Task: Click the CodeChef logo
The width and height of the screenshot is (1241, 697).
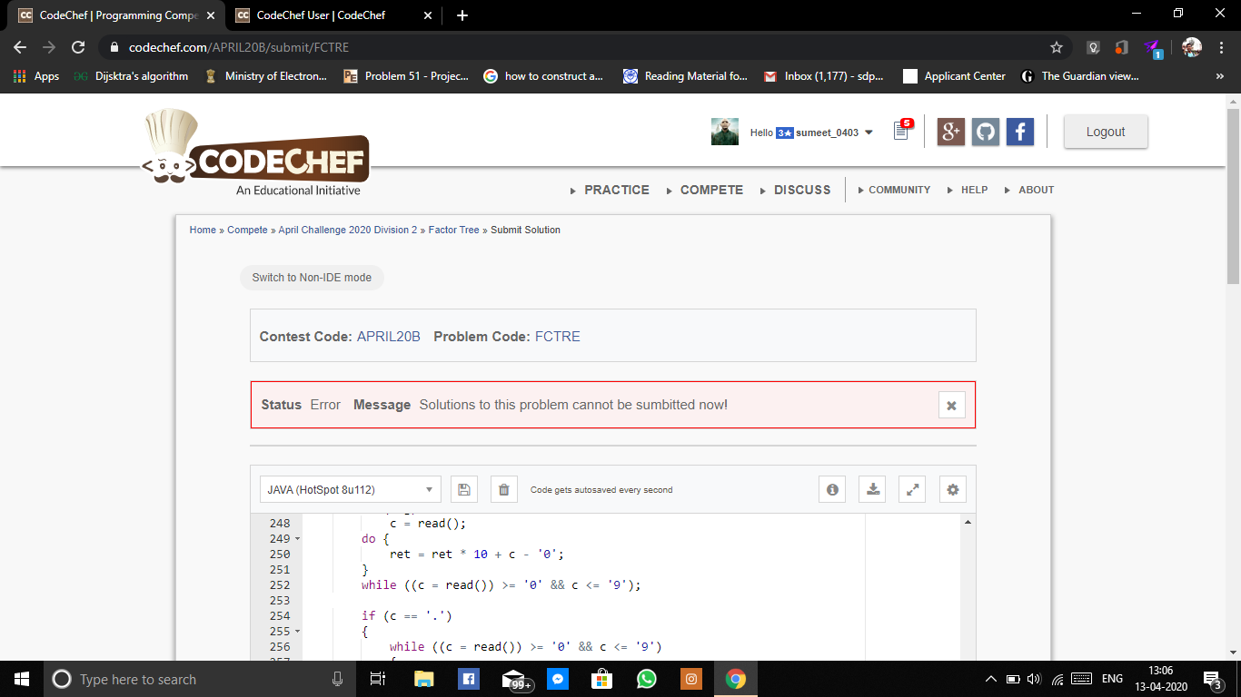Action: (x=255, y=152)
